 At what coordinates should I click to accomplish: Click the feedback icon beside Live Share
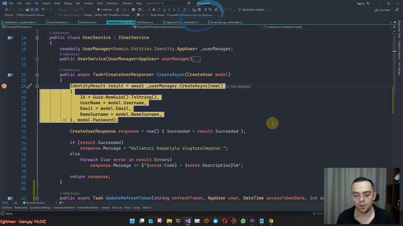pyautogui.click(x=397, y=10)
